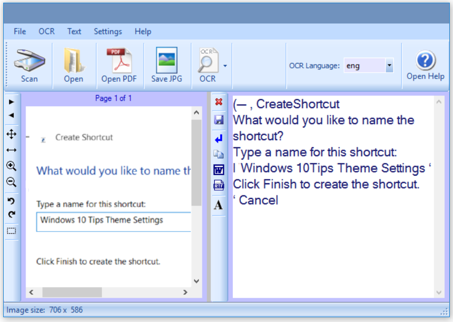Rotate image counterclockwise icon

click(x=11, y=200)
